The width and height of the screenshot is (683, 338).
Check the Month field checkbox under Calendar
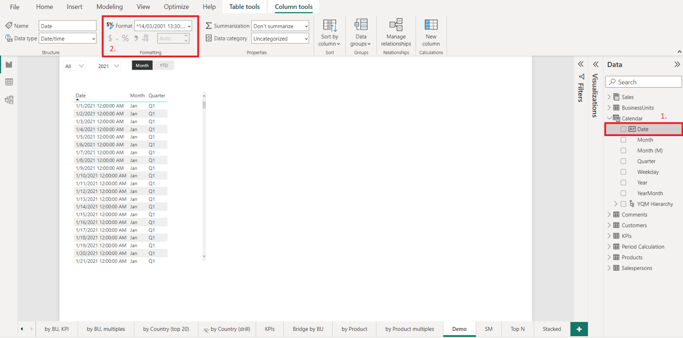(x=623, y=140)
